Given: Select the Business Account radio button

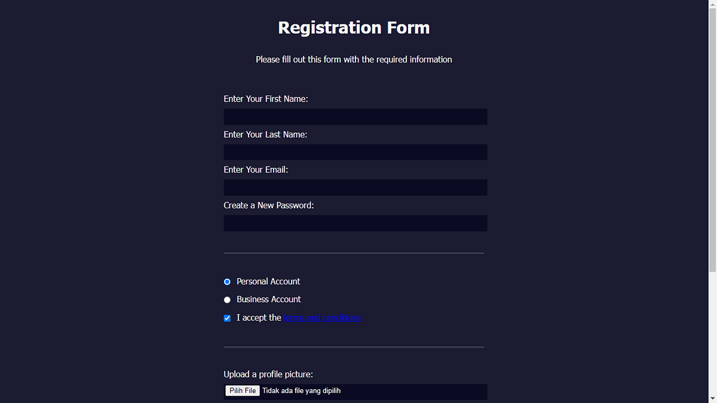Looking at the screenshot, I should (227, 299).
